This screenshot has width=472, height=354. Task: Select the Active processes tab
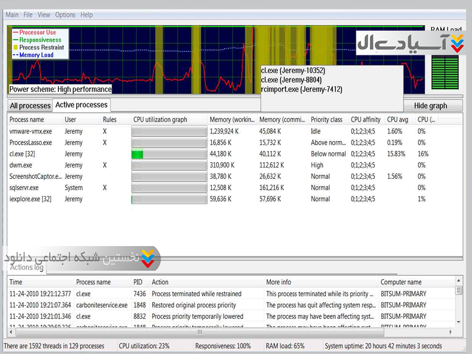(x=81, y=105)
